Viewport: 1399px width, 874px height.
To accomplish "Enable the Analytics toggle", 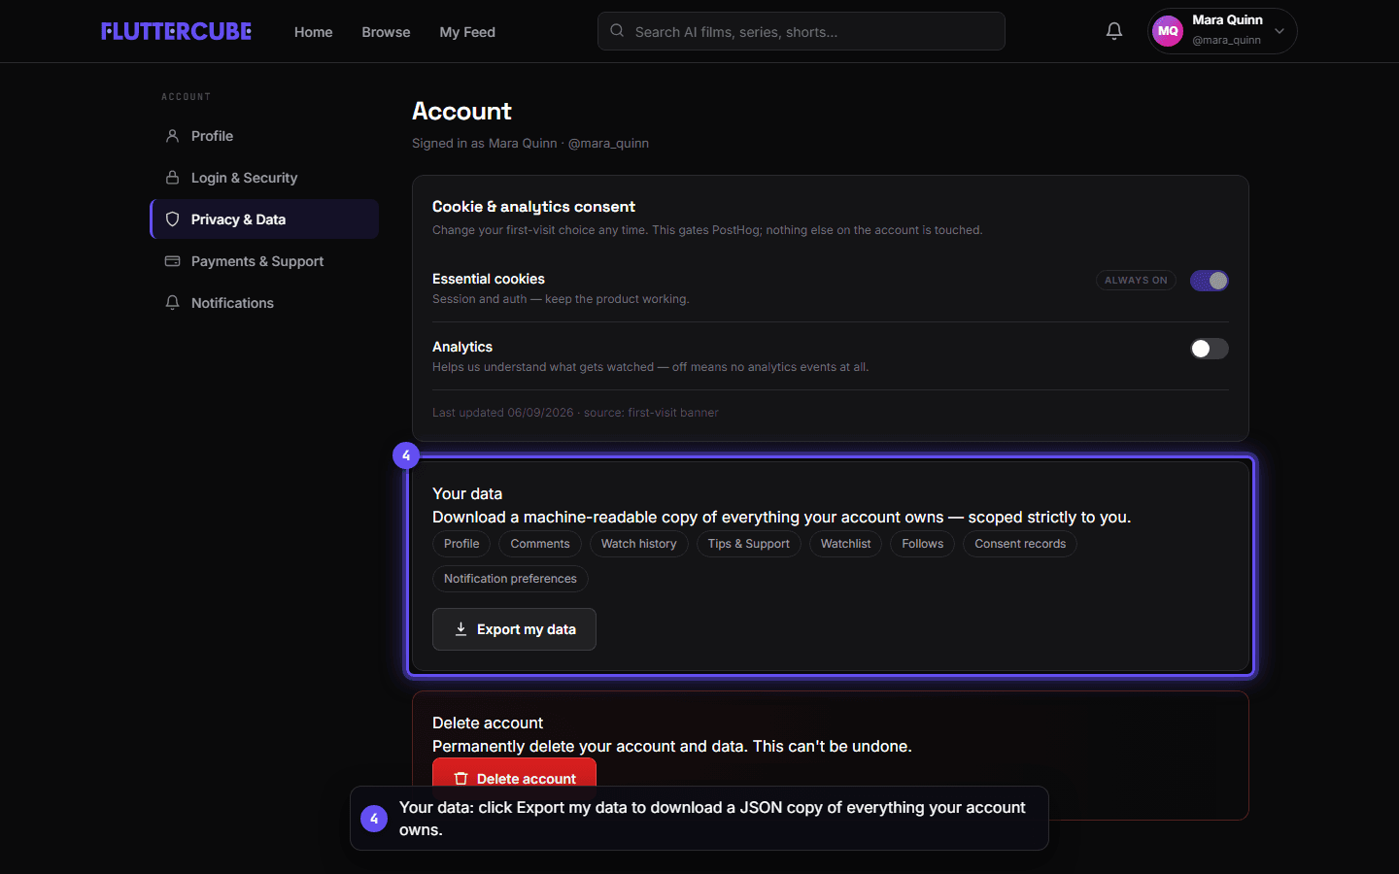I will coord(1210,349).
